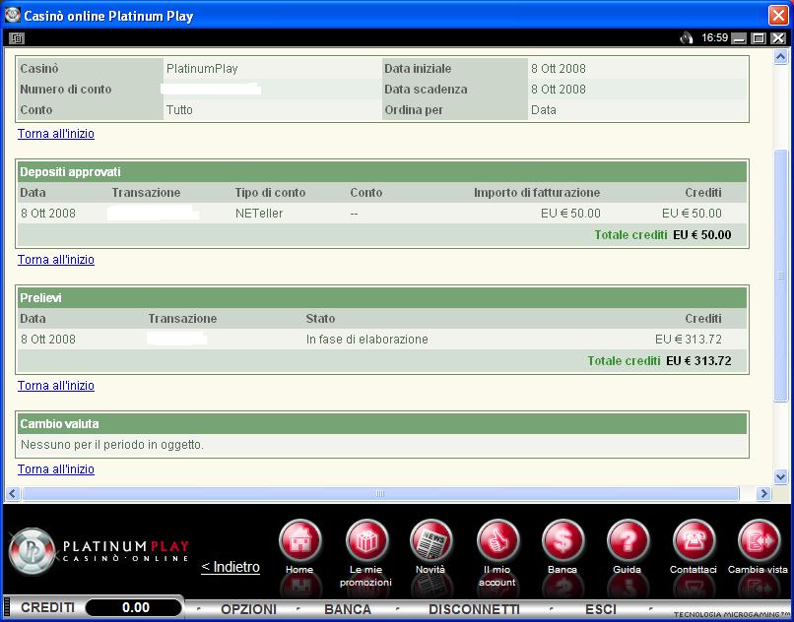Click the horizontal scrollbar right arrow
The image size is (794, 622).
tap(763, 493)
